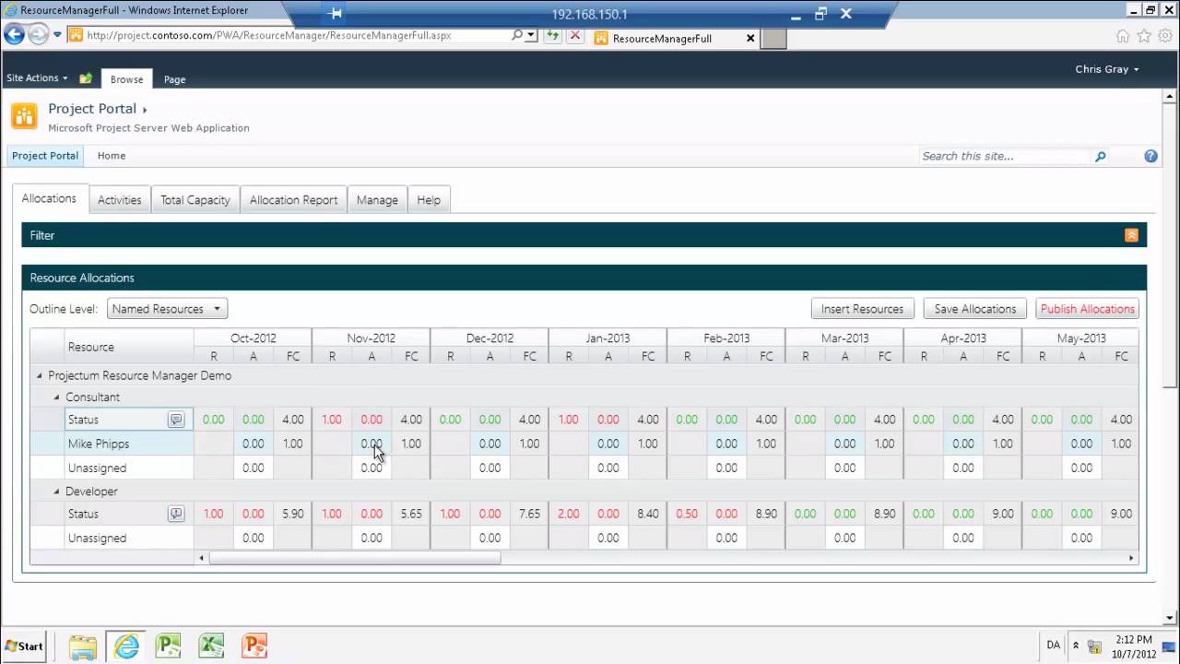Image resolution: width=1180 pixels, height=664 pixels.
Task: Click Developer Status Jan-2013 FC value 8.40
Action: (648, 514)
